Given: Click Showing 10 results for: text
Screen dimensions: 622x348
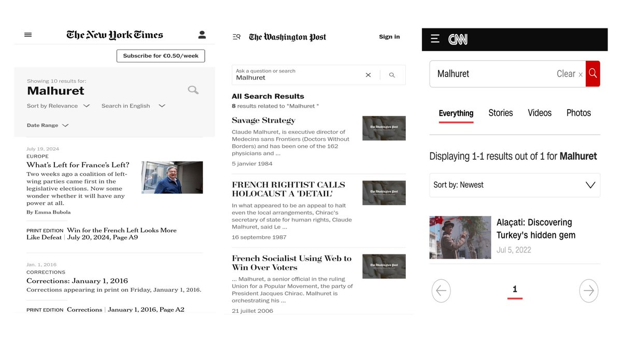Looking at the screenshot, I should (56, 81).
